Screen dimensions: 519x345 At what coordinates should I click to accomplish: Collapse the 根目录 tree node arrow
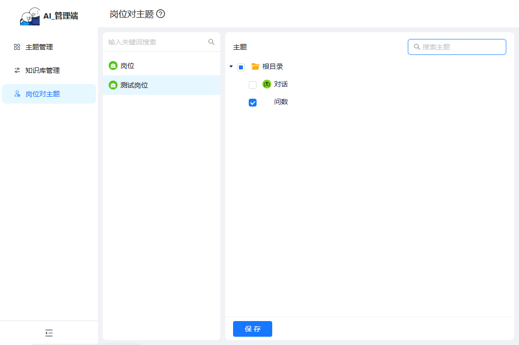pyautogui.click(x=231, y=66)
